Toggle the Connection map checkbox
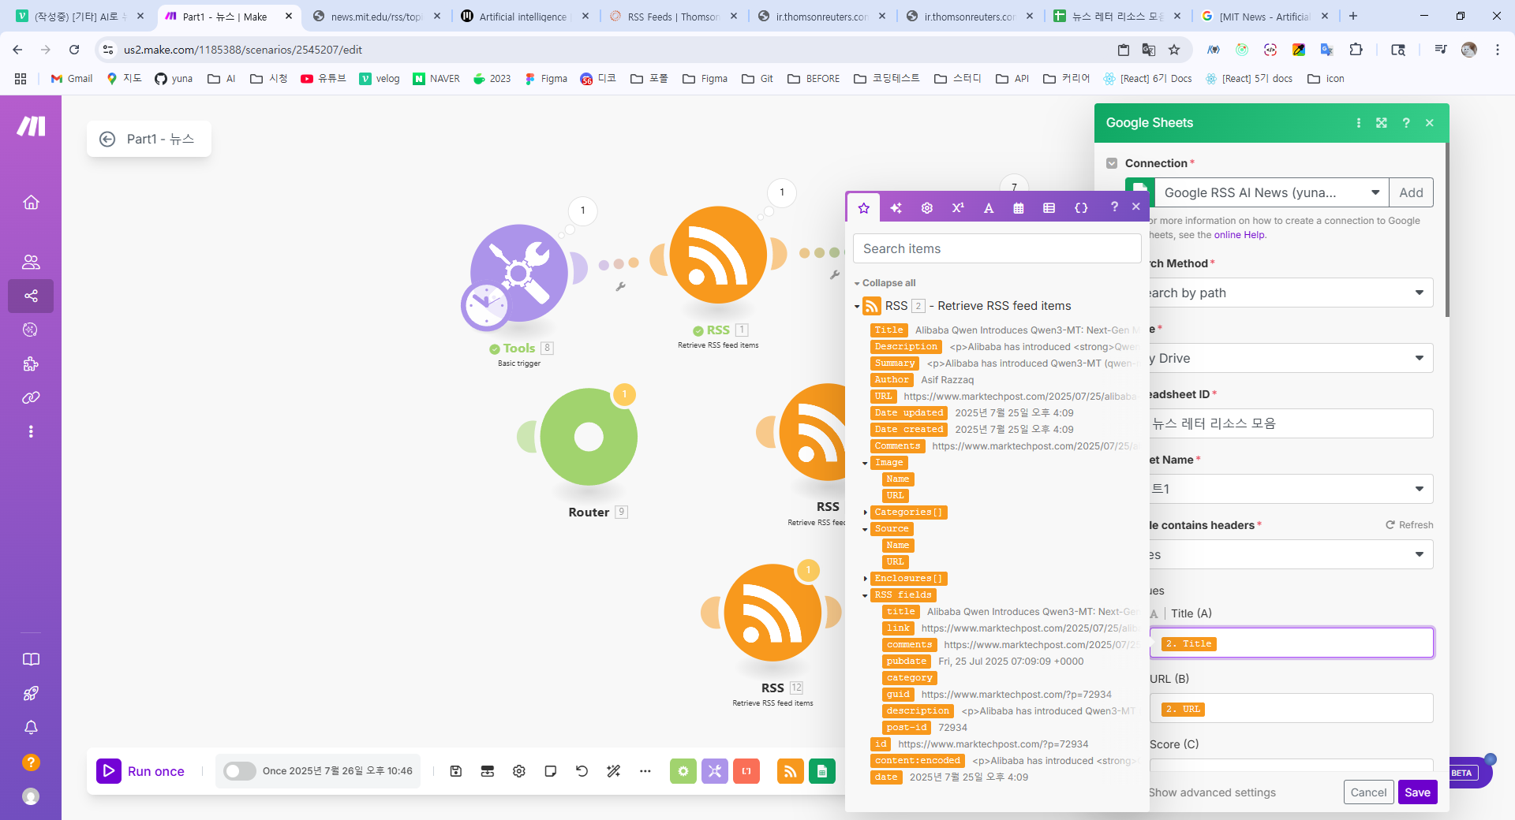1515x820 pixels. [x=1112, y=163]
